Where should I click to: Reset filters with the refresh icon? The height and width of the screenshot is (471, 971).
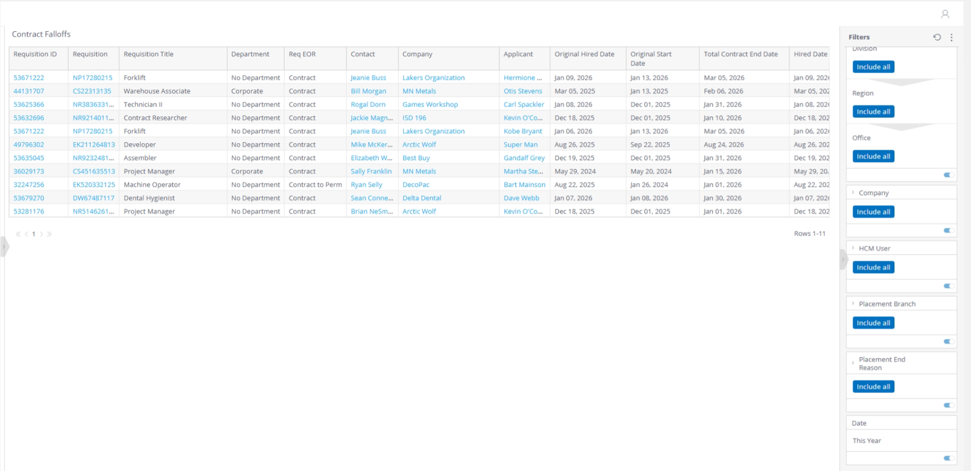click(x=937, y=37)
